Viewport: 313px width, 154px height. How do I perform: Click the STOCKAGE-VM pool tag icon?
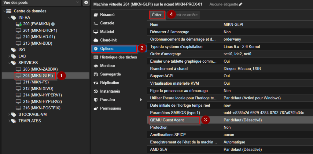pos(13,115)
